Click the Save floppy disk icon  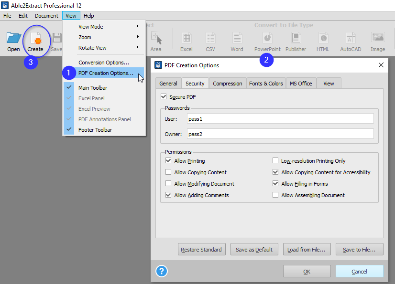tap(57, 38)
